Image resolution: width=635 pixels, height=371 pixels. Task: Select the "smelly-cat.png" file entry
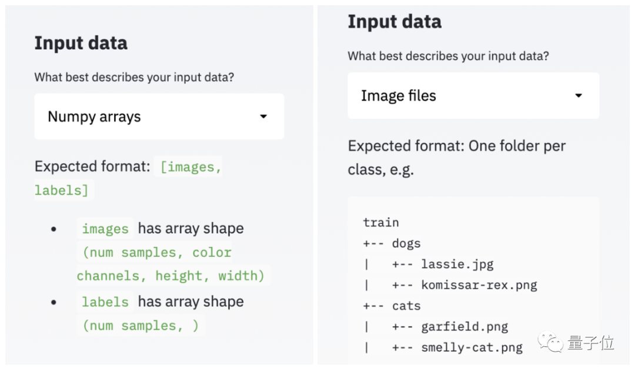(472, 347)
